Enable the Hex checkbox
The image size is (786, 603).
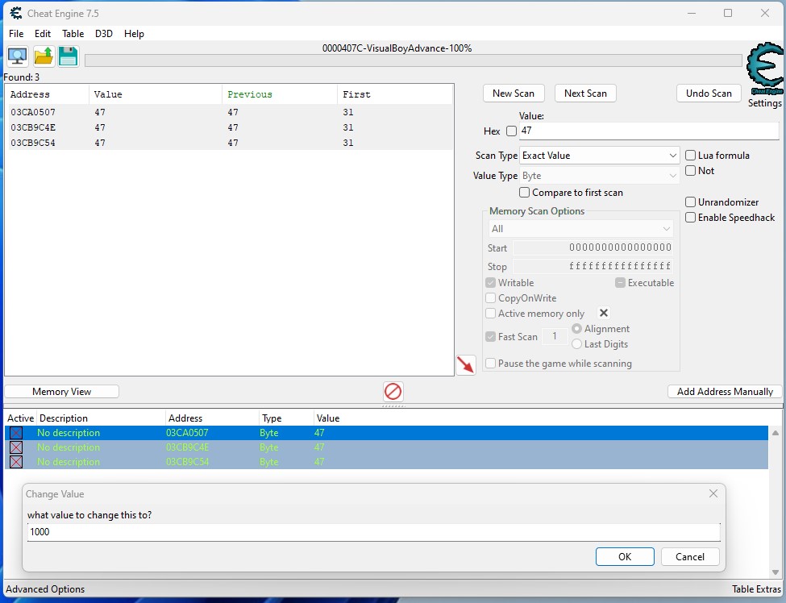(x=511, y=131)
